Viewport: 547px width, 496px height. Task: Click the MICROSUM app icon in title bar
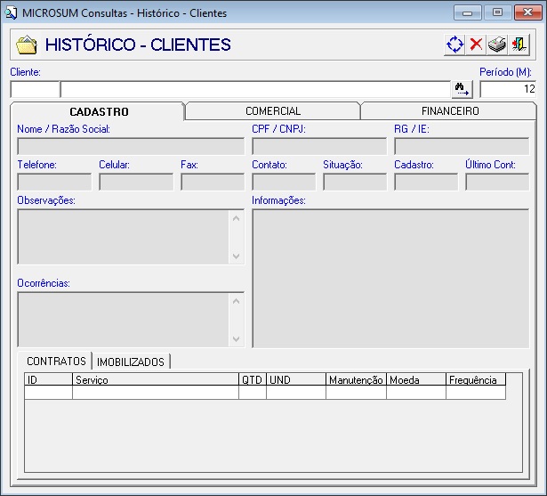pos(11,13)
